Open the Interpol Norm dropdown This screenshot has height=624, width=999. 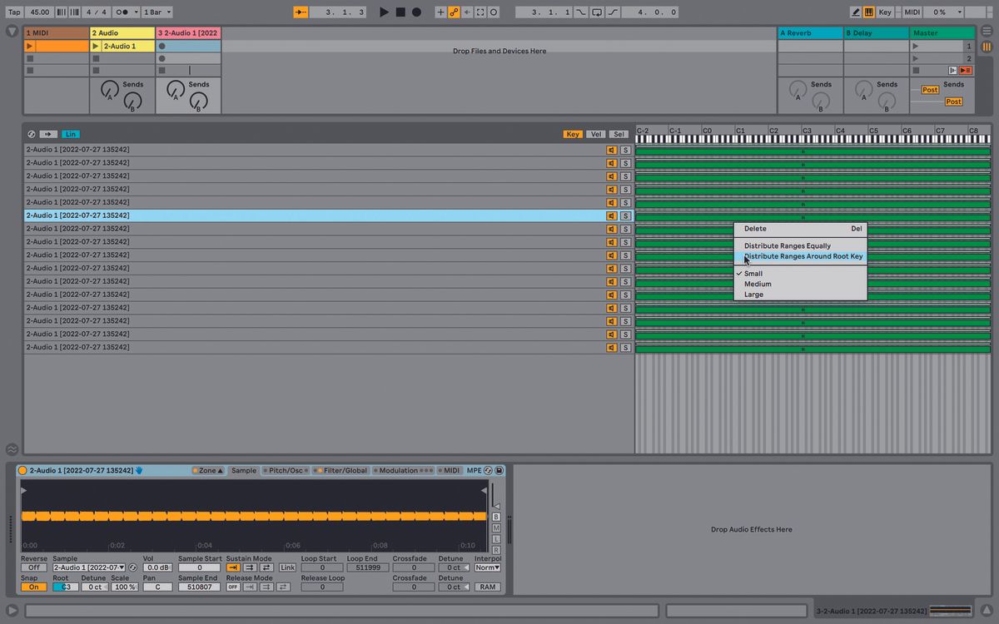point(488,567)
